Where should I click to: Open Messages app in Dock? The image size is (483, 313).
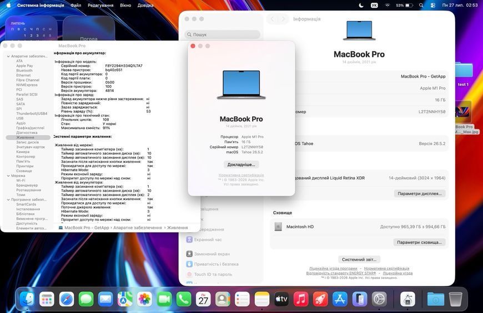point(86,299)
